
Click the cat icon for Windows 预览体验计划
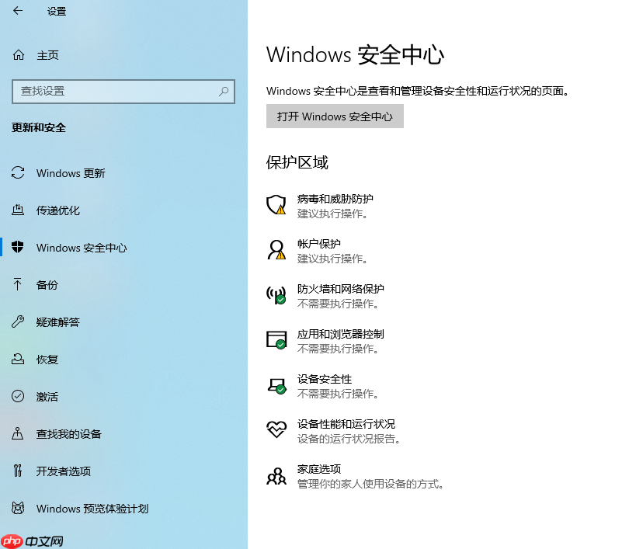click(x=18, y=508)
